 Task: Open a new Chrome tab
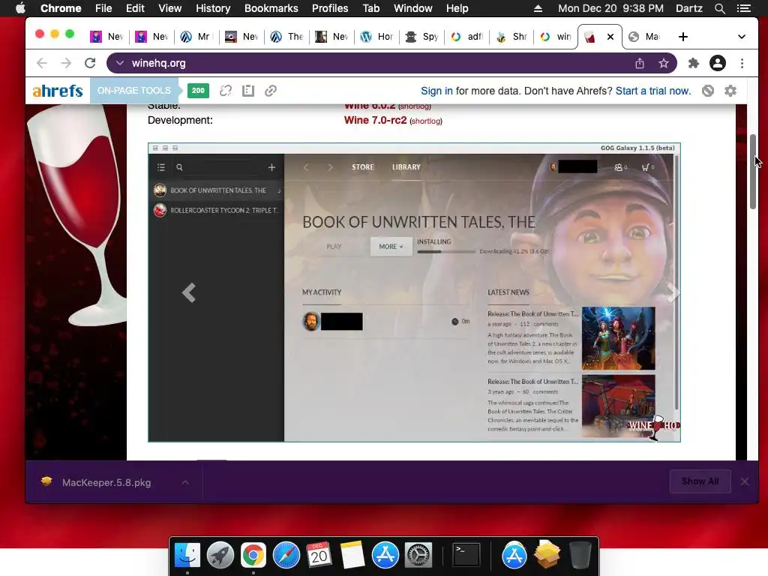click(682, 37)
